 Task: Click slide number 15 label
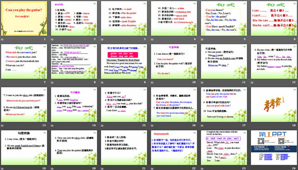coord(144,125)
